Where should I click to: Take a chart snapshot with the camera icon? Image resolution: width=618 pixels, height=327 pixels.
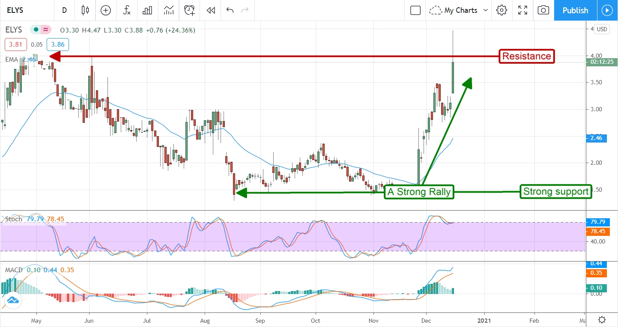[x=543, y=10]
